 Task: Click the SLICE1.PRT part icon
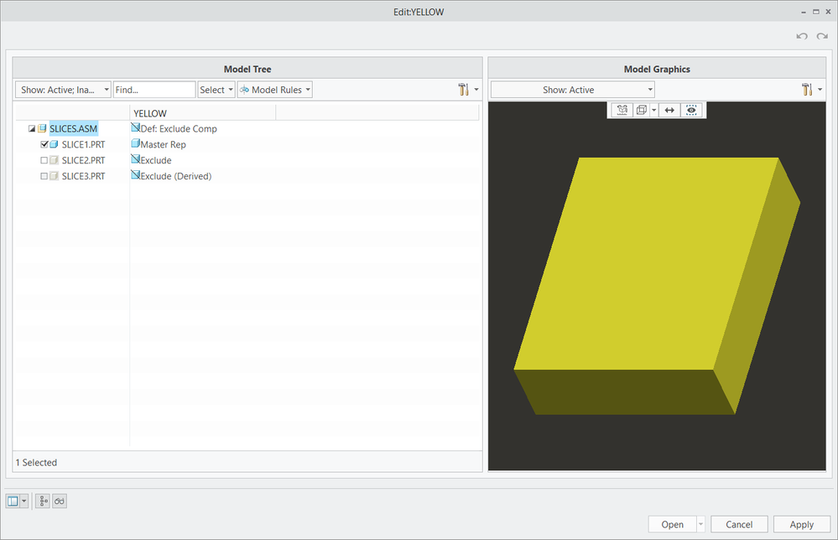pyautogui.click(x=54, y=144)
